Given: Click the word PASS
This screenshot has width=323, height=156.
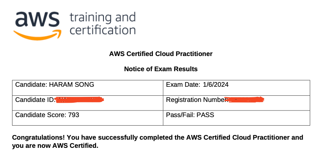Looking at the screenshot, I should click(205, 115).
